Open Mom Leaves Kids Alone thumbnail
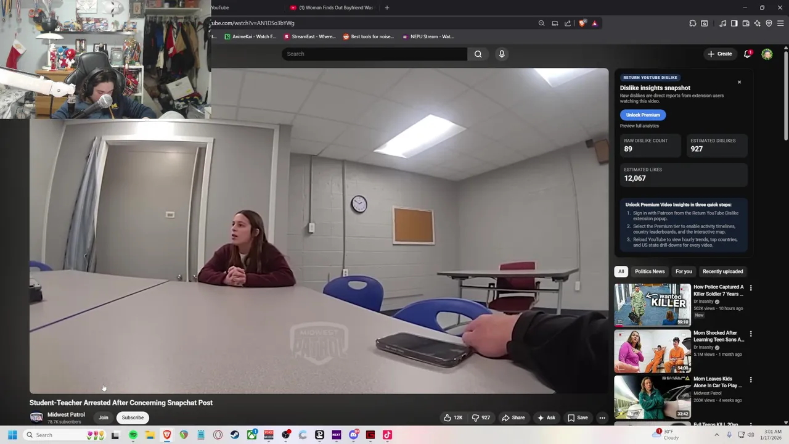Screen dimensions: 789x444 click(x=652, y=397)
